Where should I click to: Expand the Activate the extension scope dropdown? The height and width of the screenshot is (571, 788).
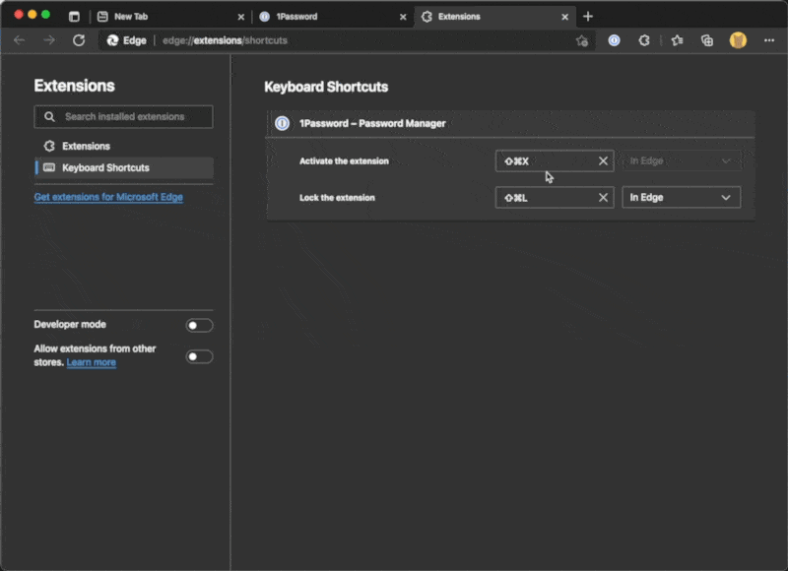[681, 160]
